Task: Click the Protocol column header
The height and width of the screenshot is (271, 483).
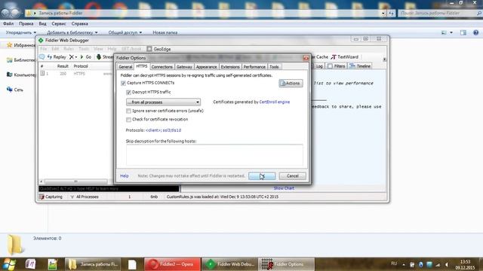Action: click(x=81, y=66)
